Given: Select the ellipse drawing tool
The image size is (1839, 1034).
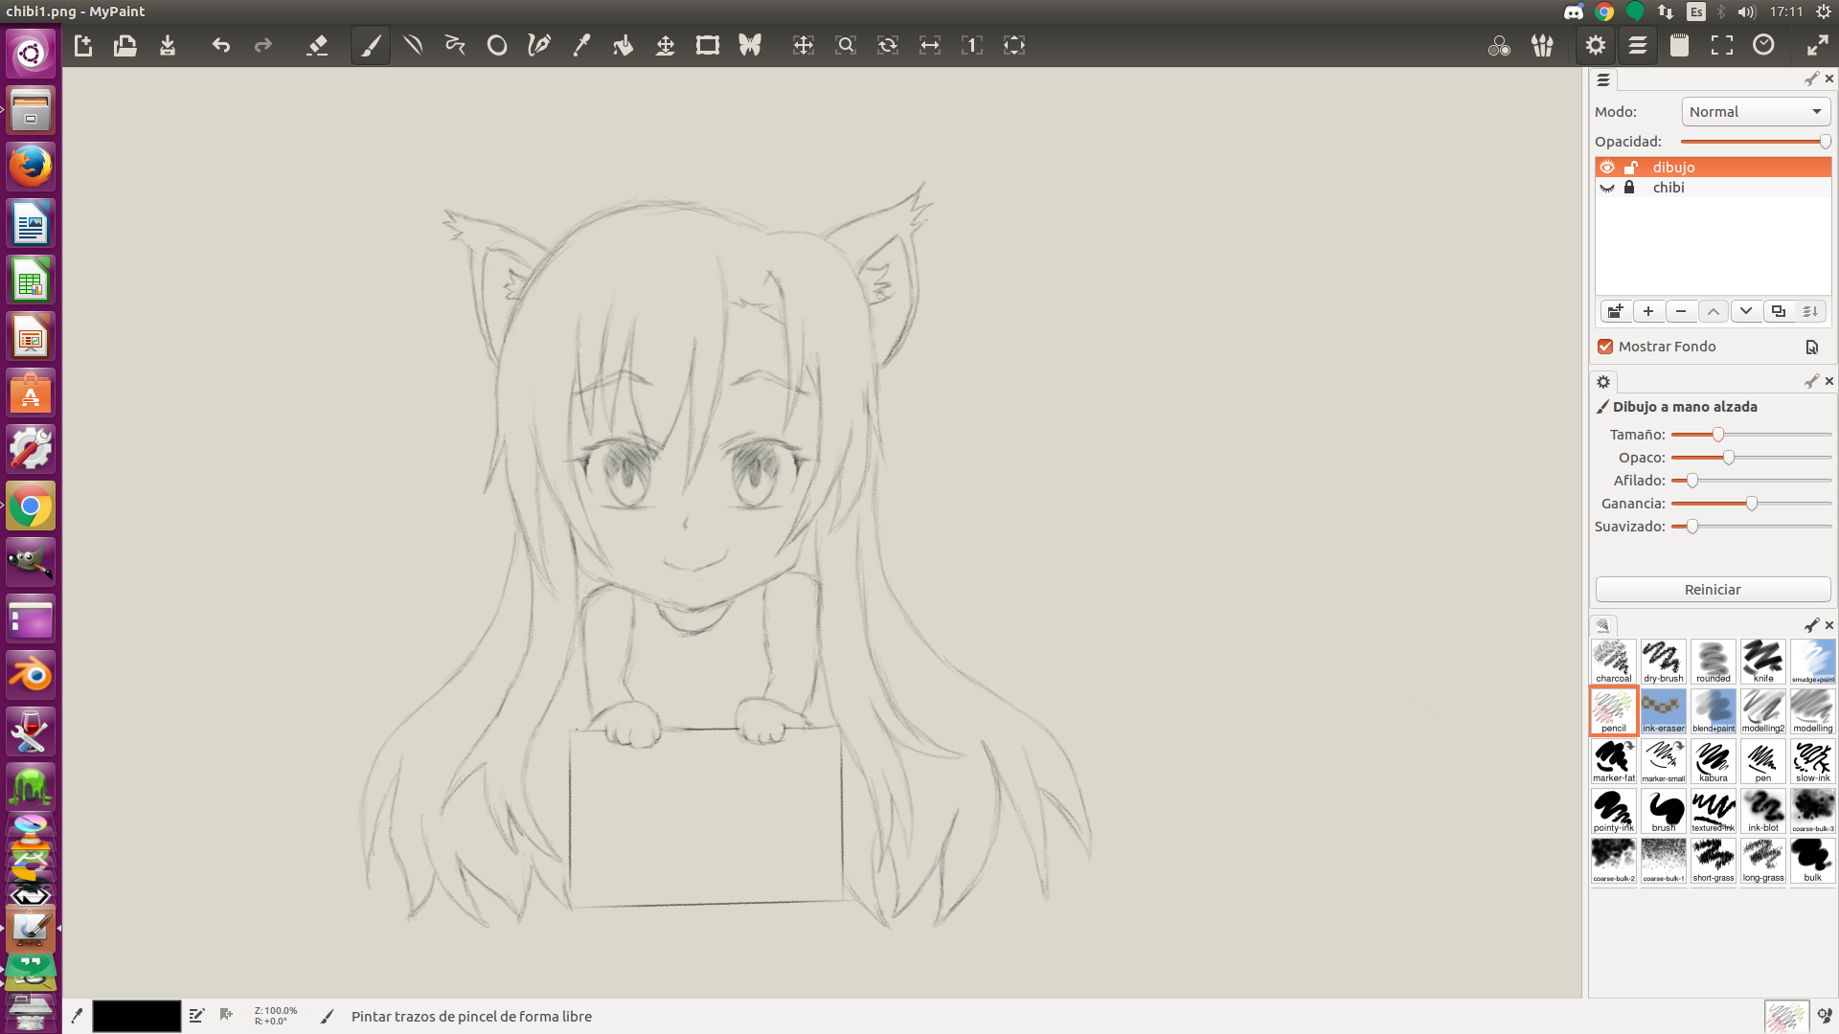Looking at the screenshot, I should pos(496,45).
